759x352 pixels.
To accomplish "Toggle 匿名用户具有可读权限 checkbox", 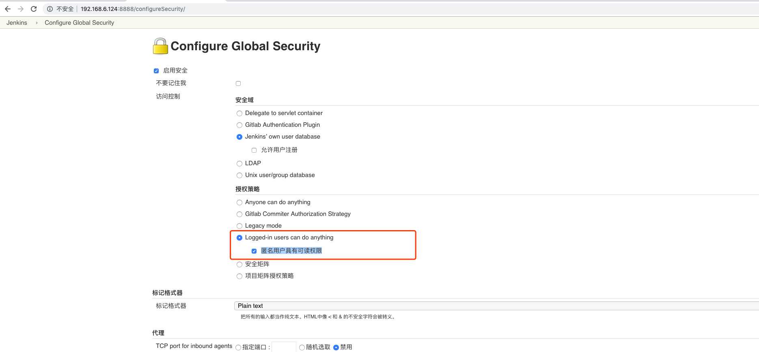I will pos(254,251).
